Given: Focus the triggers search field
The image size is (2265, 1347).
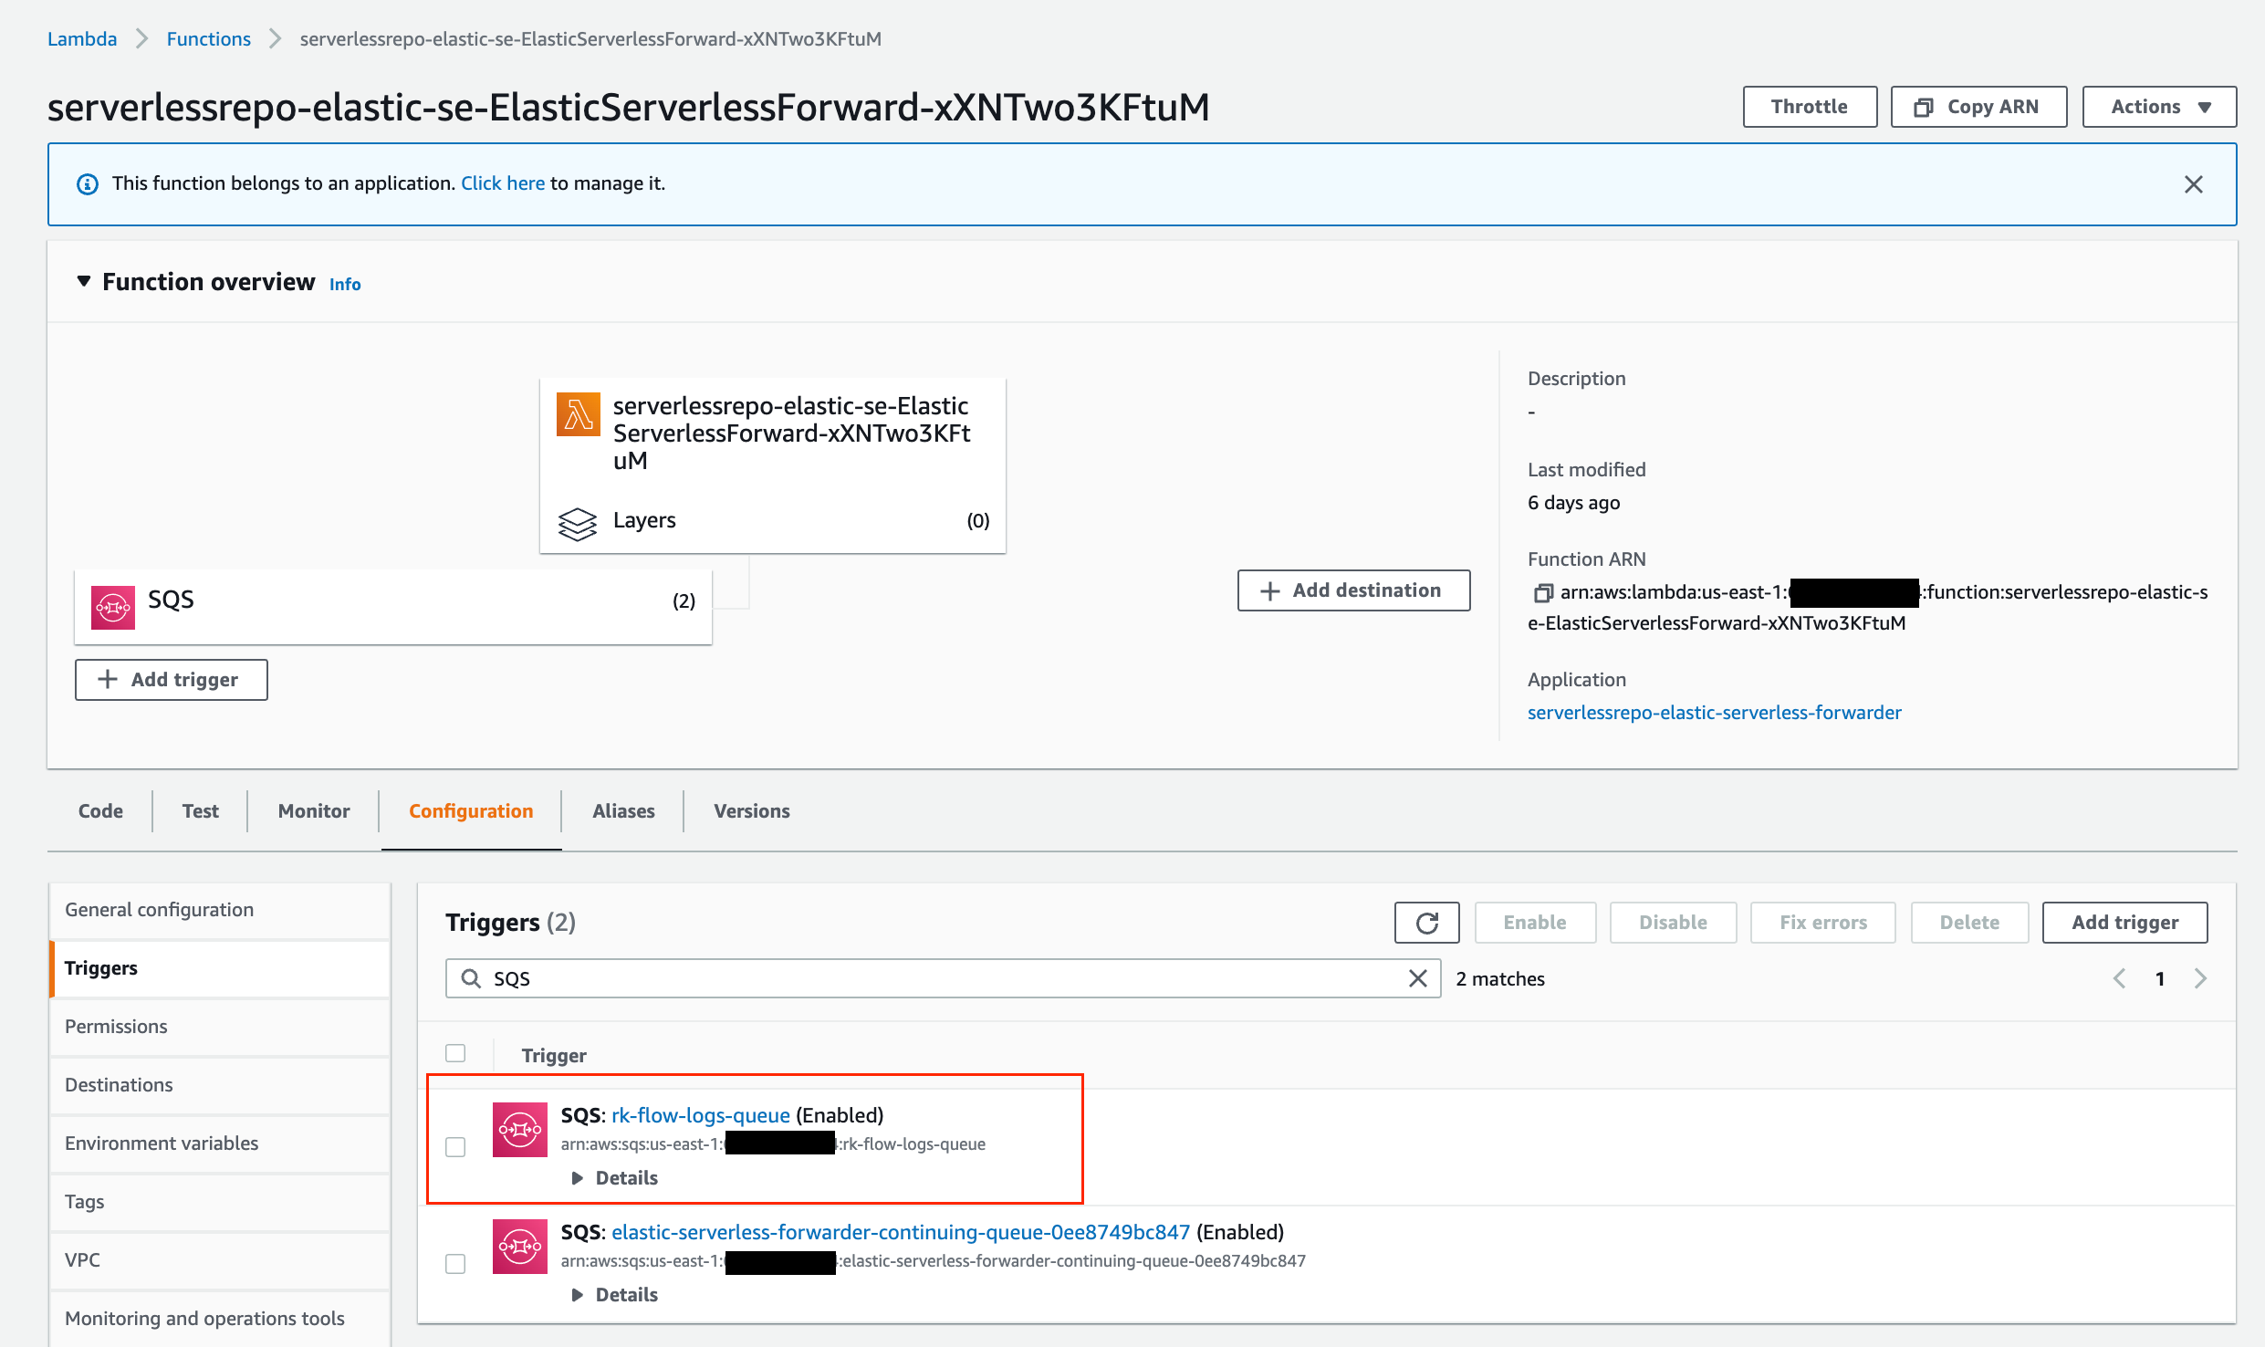Looking at the screenshot, I should [943, 978].
